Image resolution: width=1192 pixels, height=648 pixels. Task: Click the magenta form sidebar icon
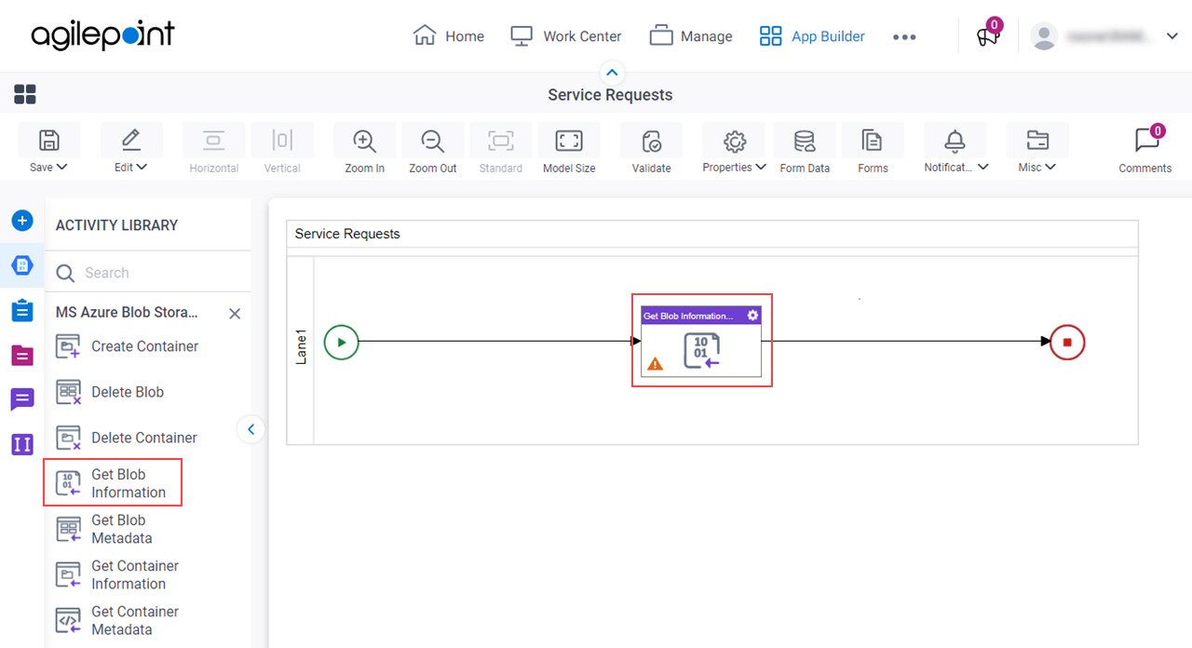(22, 355)
